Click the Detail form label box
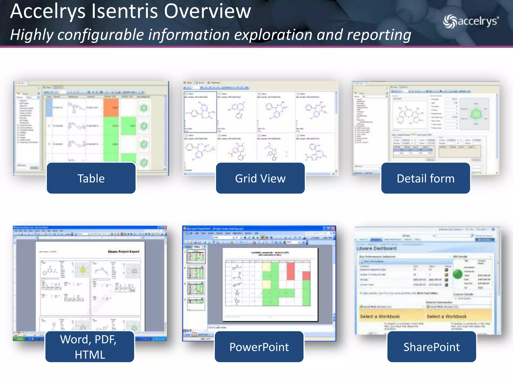The width and height of the screenshot is (513, 384). coord(426,178)
